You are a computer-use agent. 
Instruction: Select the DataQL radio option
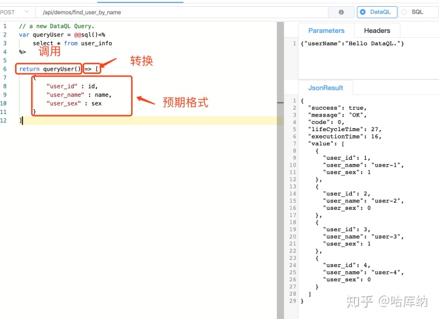point(377,12)
